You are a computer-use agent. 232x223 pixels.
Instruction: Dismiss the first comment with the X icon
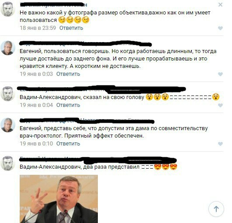(x=220, y=4)
